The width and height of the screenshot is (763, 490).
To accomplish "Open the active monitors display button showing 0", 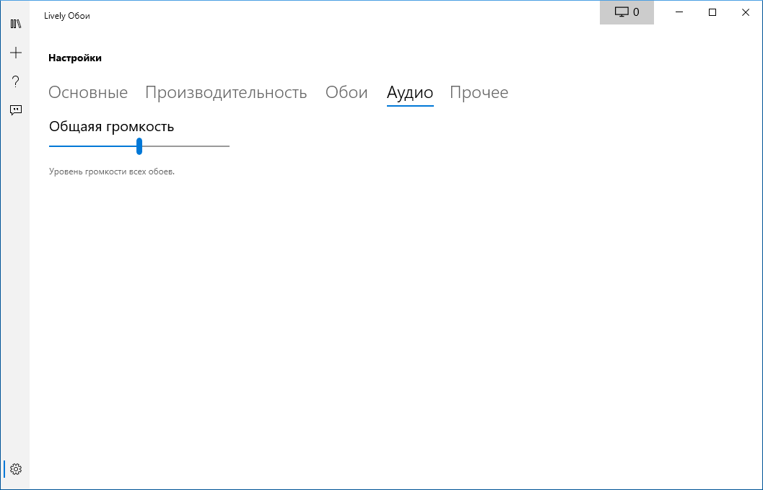I will (x=627, y=12).
